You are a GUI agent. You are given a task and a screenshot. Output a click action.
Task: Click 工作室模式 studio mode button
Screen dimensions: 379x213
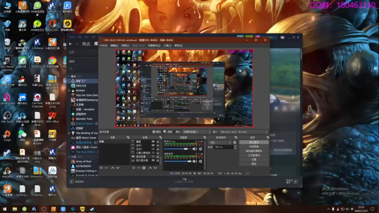254,155
